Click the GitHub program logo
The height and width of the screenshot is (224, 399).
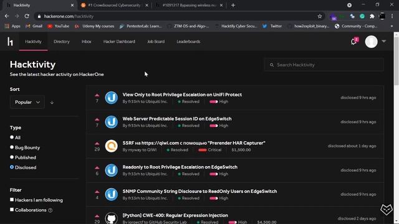(111, 218)
